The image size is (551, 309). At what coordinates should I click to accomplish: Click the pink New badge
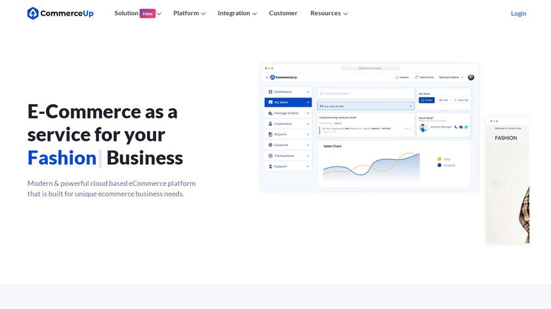pos(148,13)
